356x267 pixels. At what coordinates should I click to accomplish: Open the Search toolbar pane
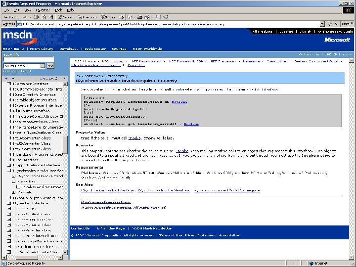pyautogui.click(x=66, y=17)
